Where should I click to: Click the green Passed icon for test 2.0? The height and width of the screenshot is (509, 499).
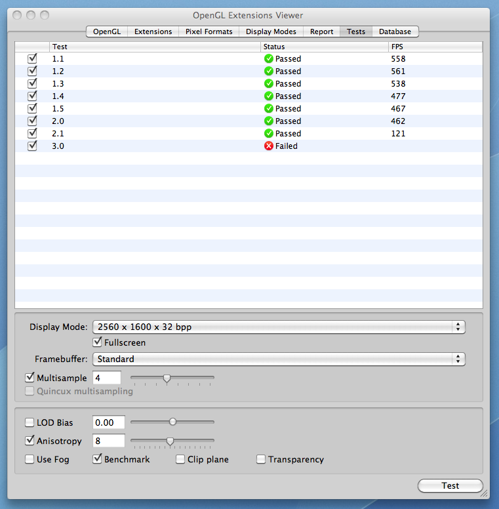[269, 121]
